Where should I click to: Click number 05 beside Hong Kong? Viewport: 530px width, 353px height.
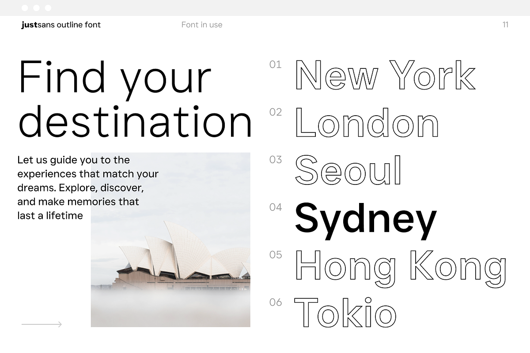[x=275, y=255]
